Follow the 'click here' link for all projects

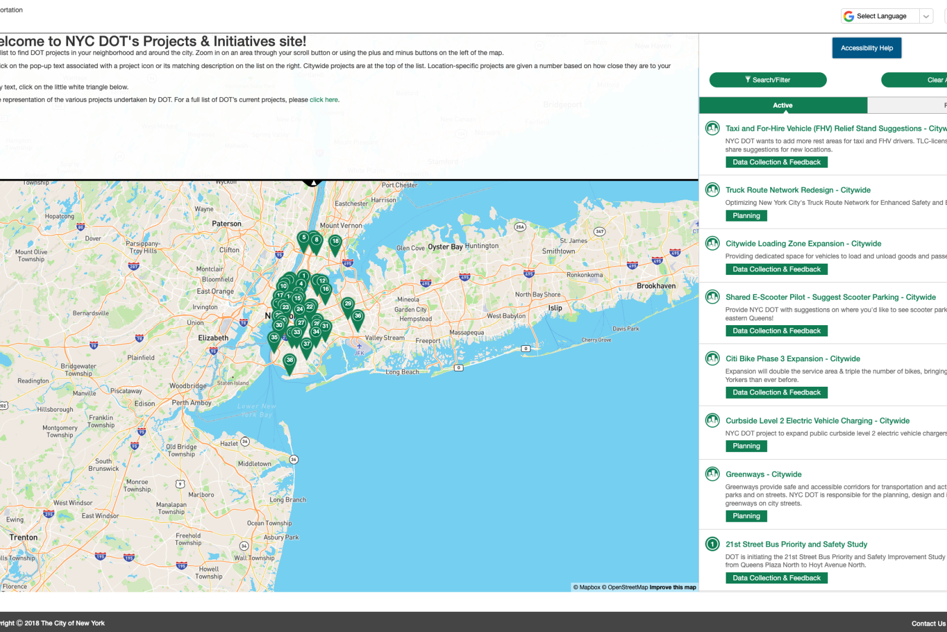click(x=323, y=100)
